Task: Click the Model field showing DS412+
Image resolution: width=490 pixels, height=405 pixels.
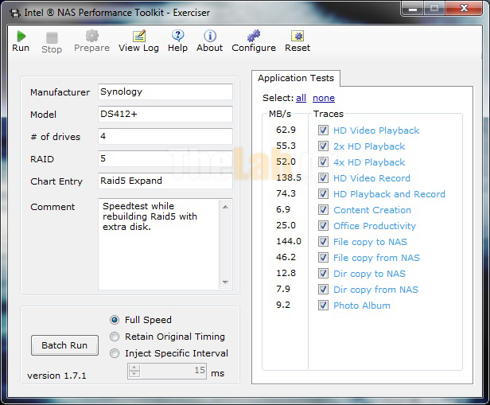Action: click(x=165, y=114)
